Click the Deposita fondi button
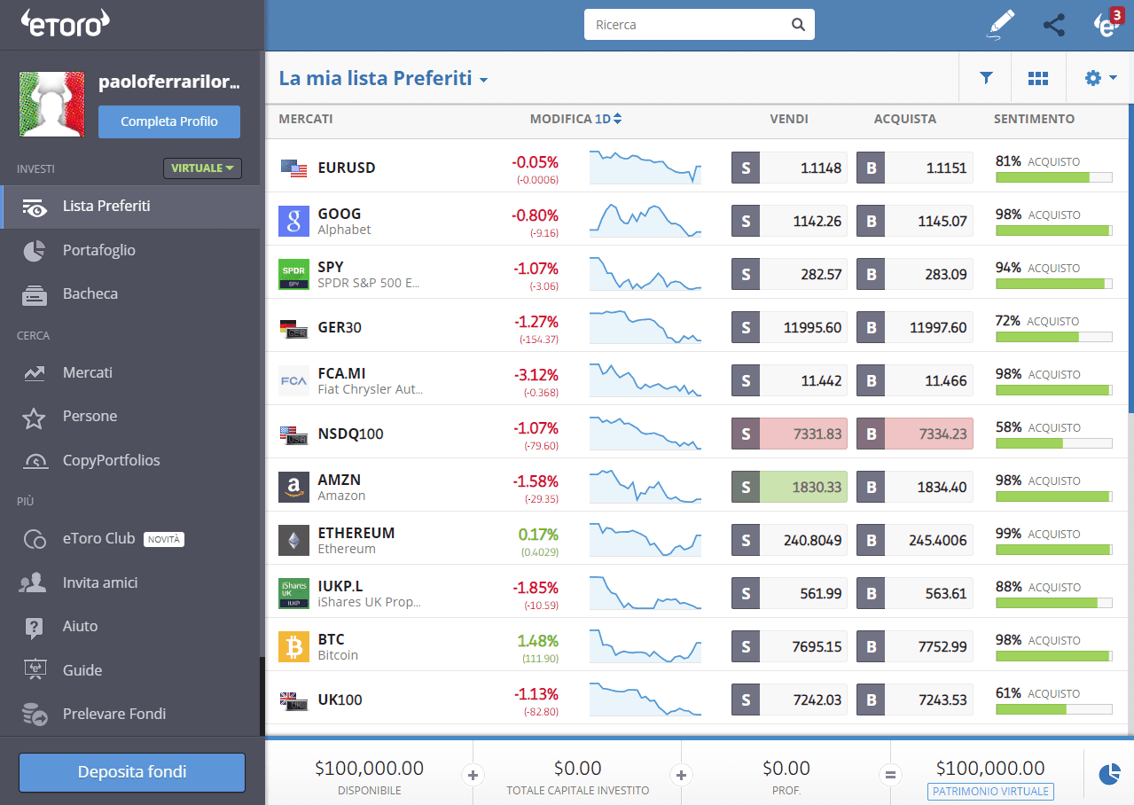 point(132,772)
